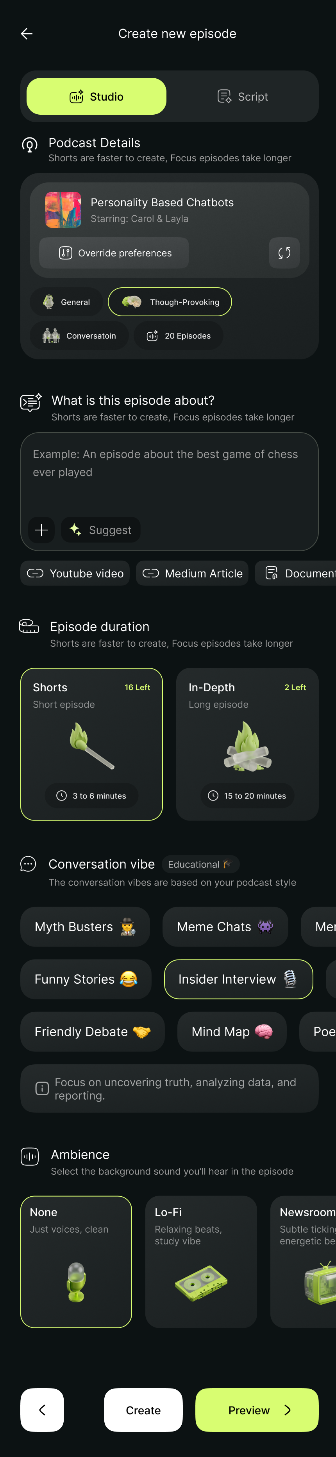336x1457 pixels.
Task: Choose Youtube video source
Action: click(75, 573)
